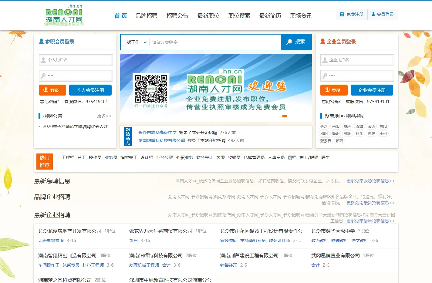
Task: Focus the 个人用户名 input field
Action: 76,60
